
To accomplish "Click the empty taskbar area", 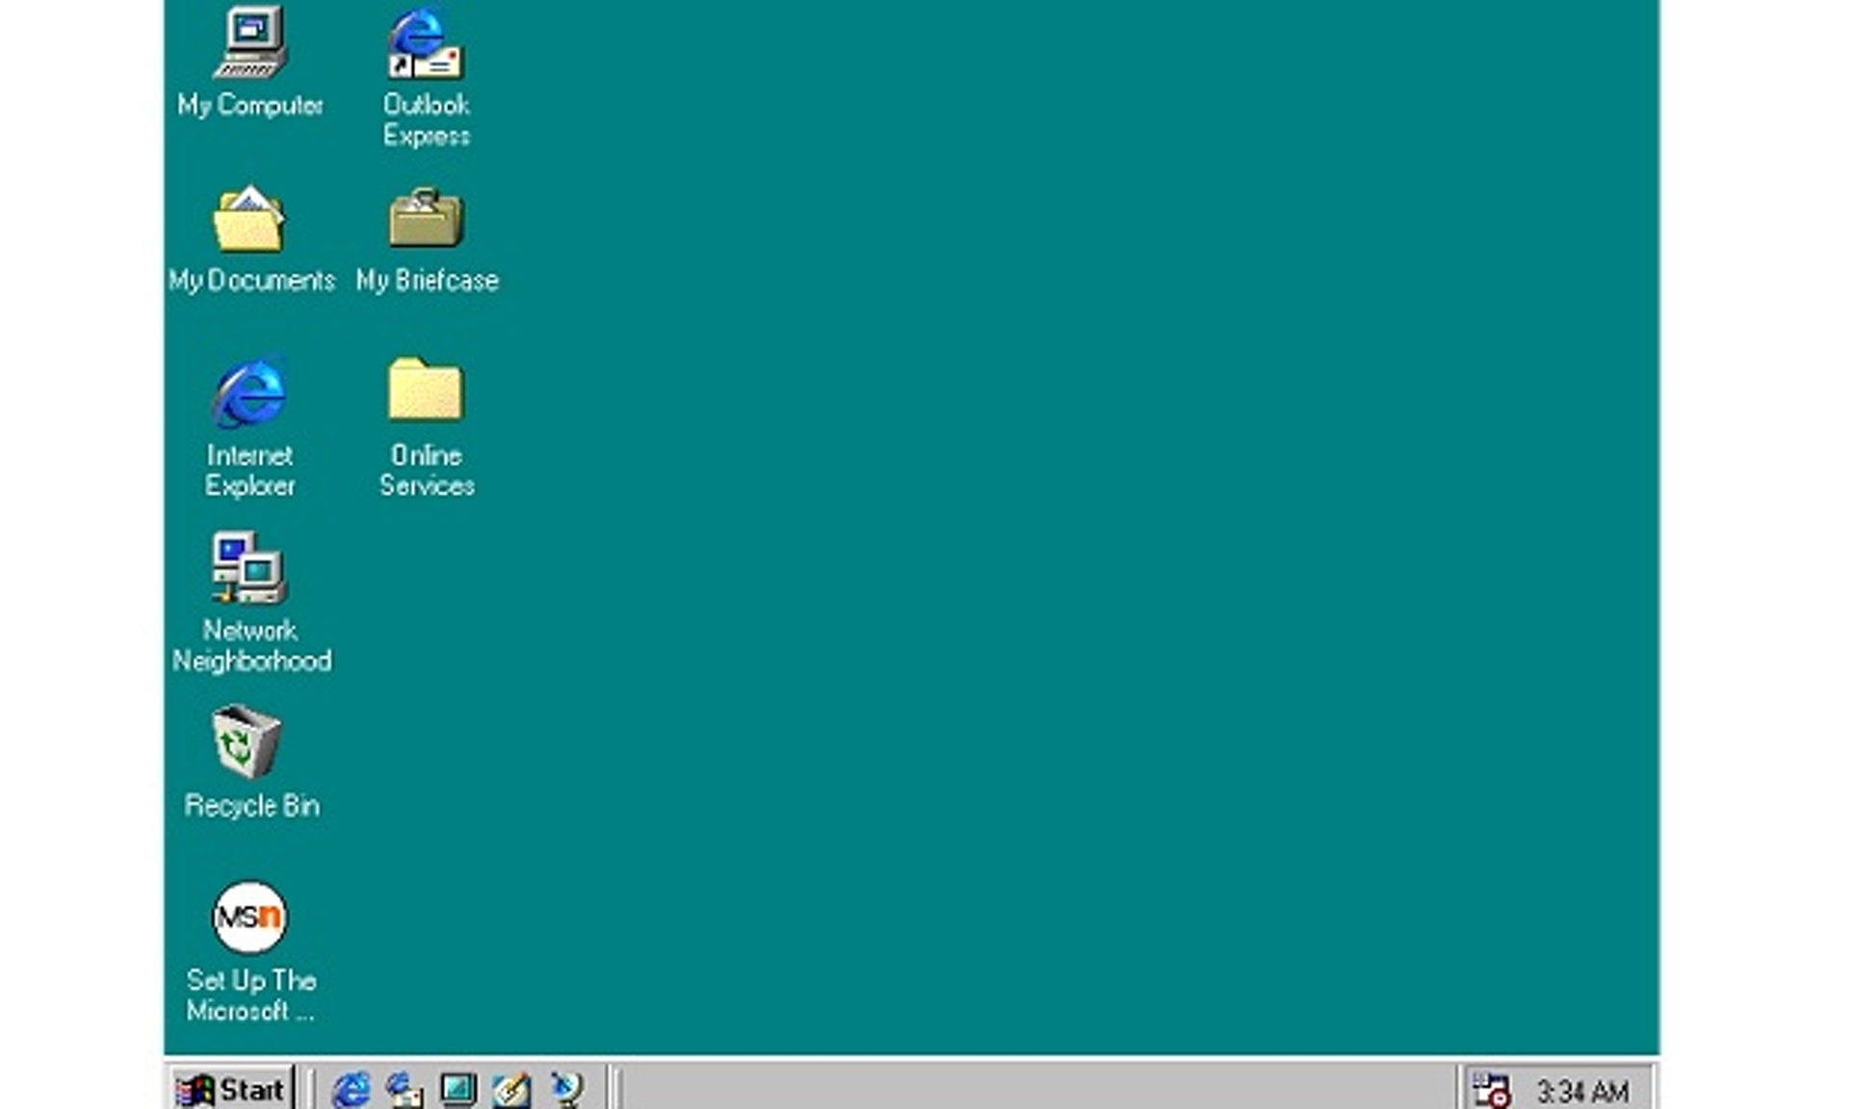I will tap(963, 1088).
